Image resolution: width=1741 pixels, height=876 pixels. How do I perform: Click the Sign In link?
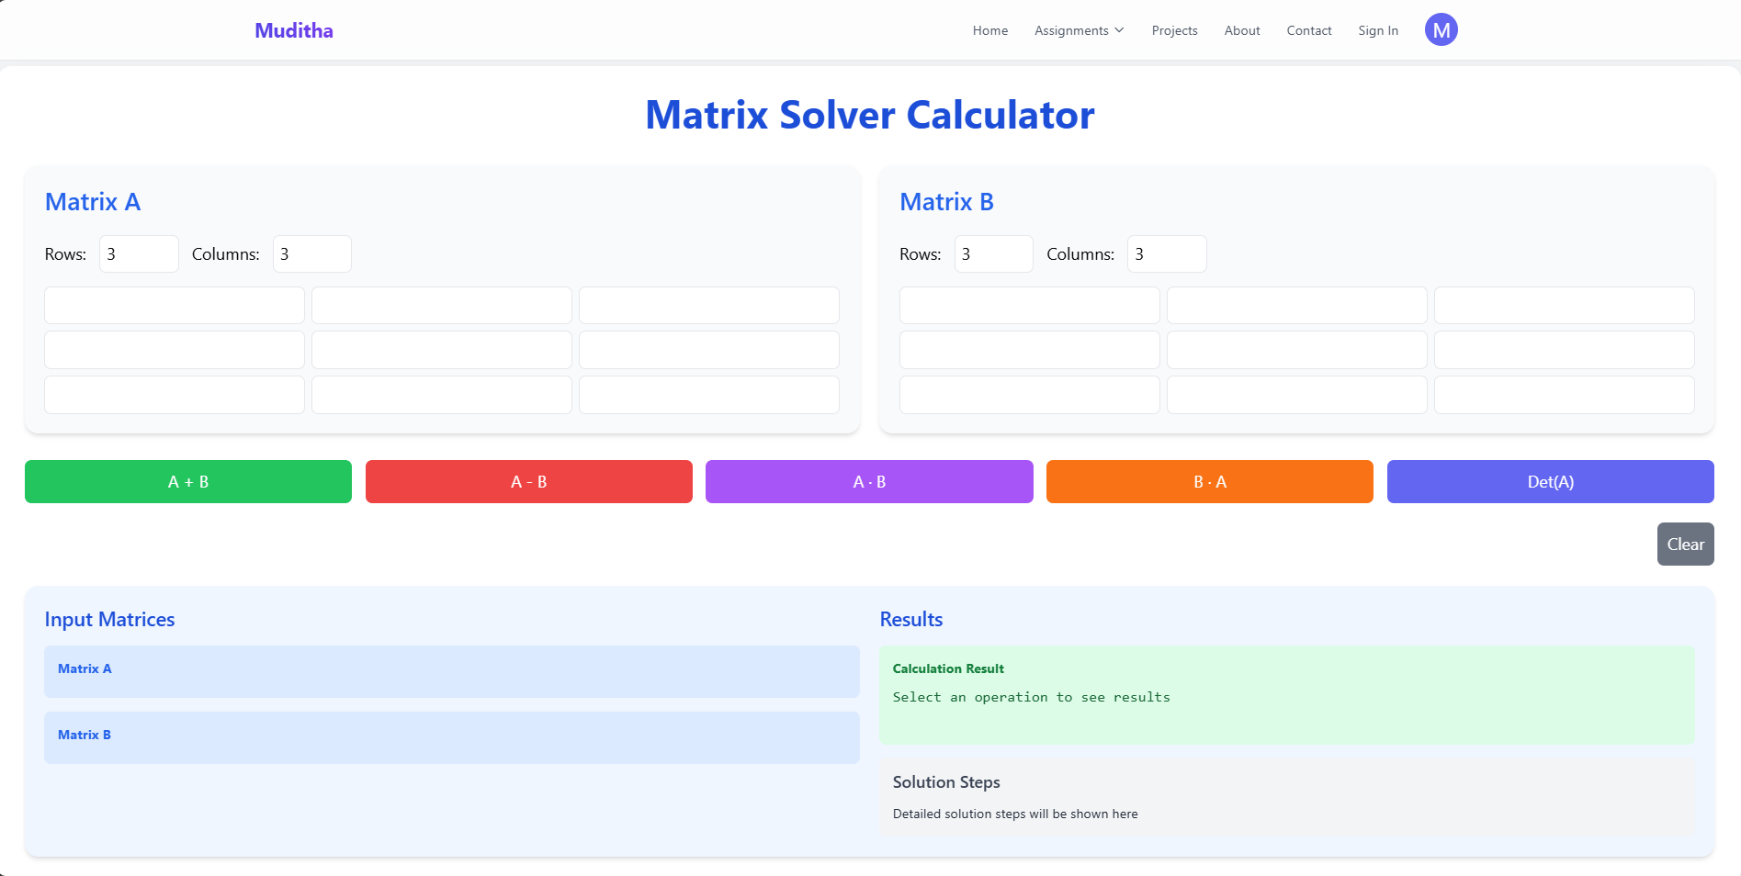coord(1377,30)
